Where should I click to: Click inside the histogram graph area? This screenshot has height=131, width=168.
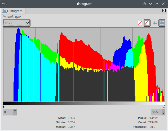84,65
